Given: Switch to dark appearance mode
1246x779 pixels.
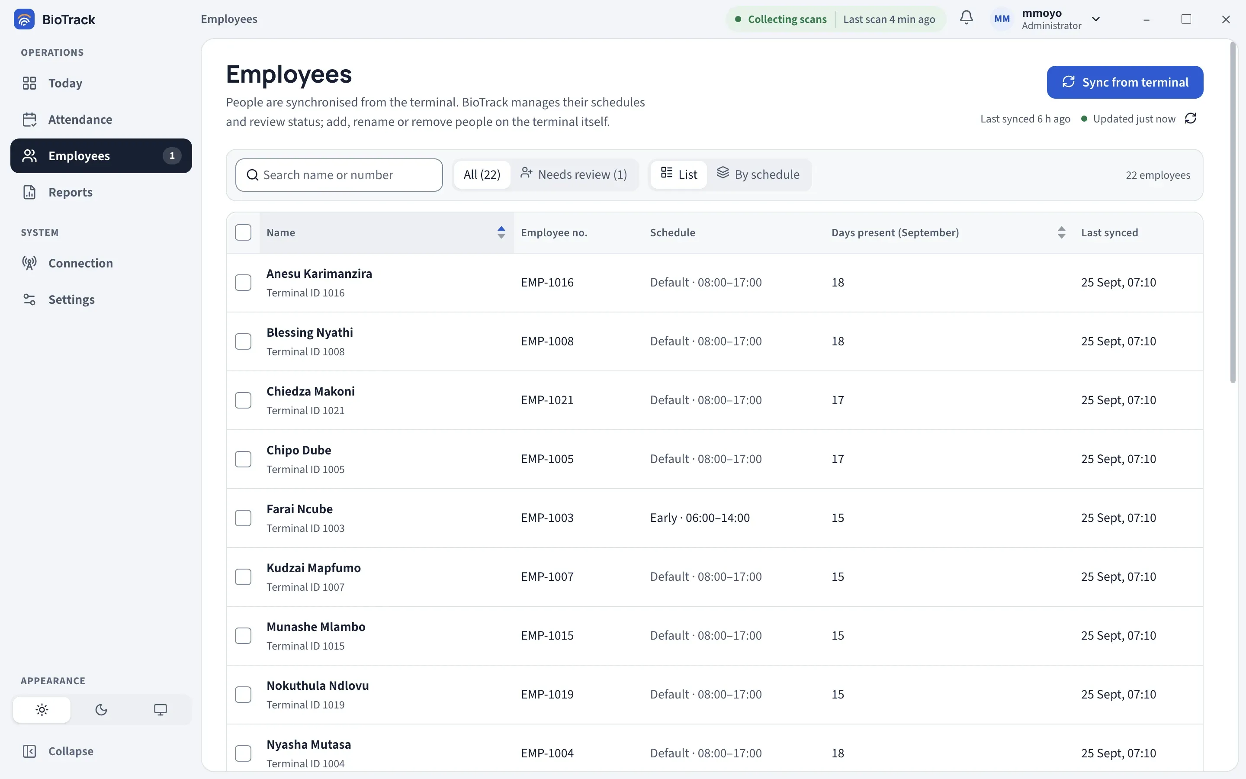Looking at the screenshot, I should pyautogui.click(x=101, y=709).
